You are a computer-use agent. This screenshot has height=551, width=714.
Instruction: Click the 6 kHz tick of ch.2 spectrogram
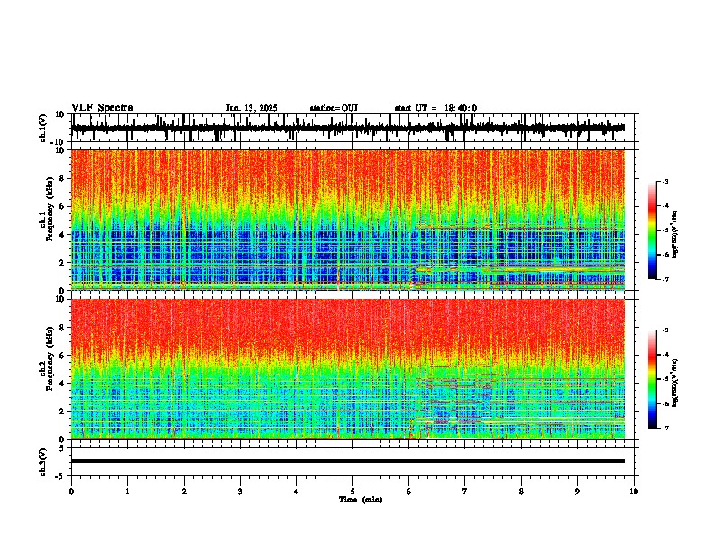63,356
